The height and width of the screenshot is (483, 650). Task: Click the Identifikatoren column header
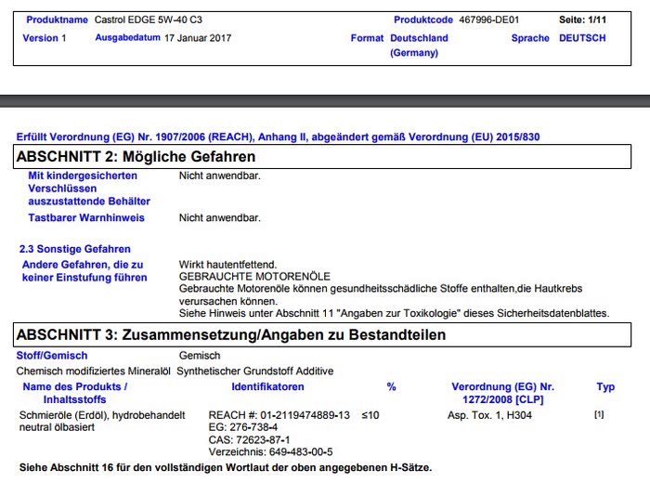pos(267,385)
